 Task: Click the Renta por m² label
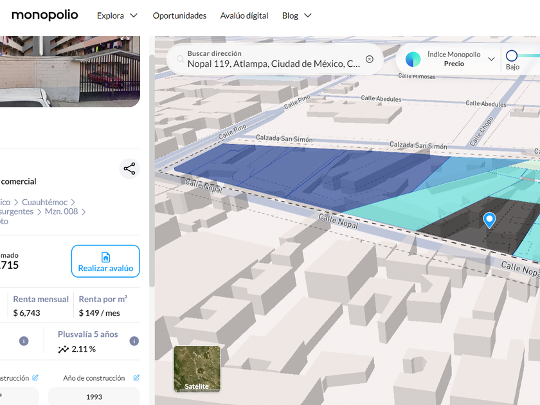(103, 299)
